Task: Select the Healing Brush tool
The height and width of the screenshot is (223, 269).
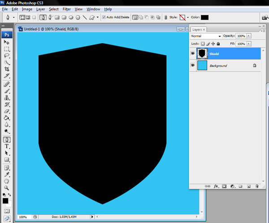Action: [7, 84]
